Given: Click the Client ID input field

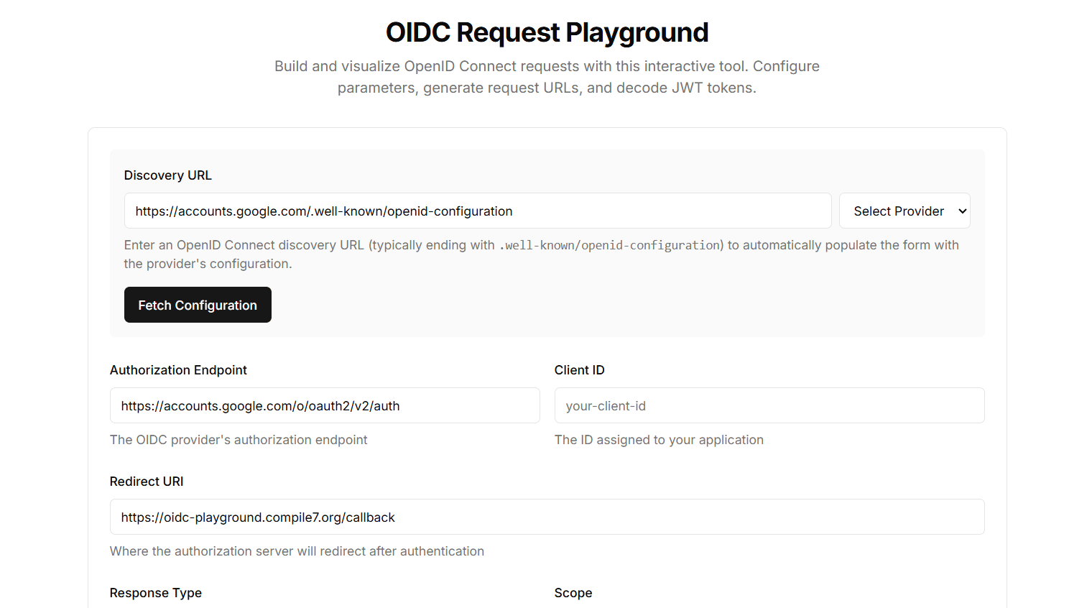Looking at the screenshot, I should pyautogui.click(x=769, y=406).
